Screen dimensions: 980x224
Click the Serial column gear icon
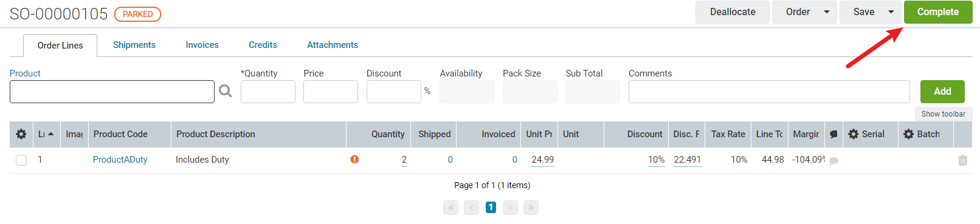coord(854,134)
